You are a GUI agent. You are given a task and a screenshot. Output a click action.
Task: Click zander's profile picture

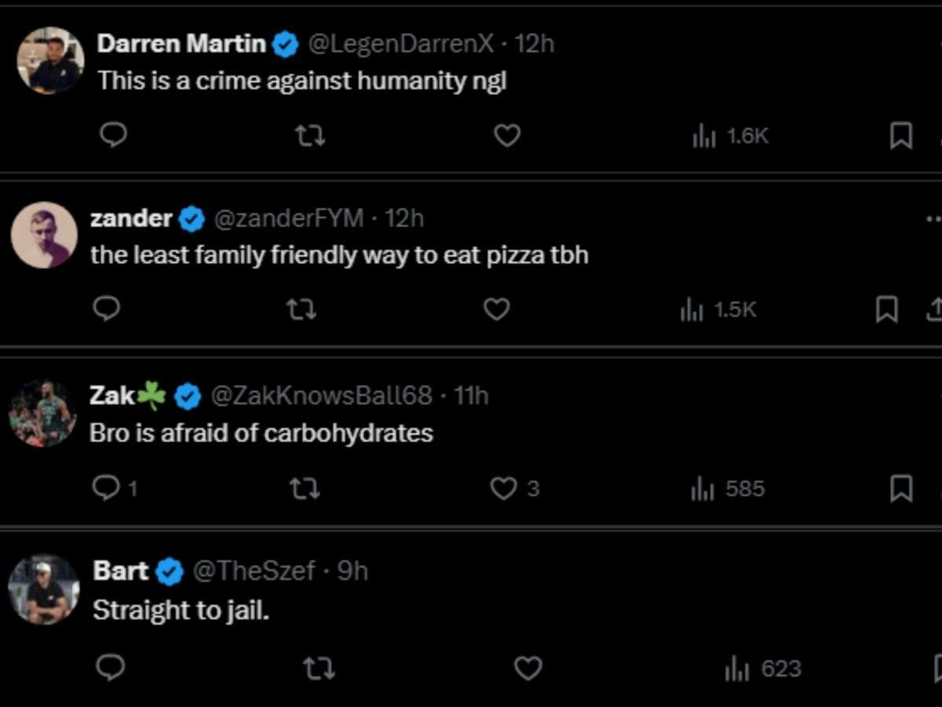tap(45, 235)
